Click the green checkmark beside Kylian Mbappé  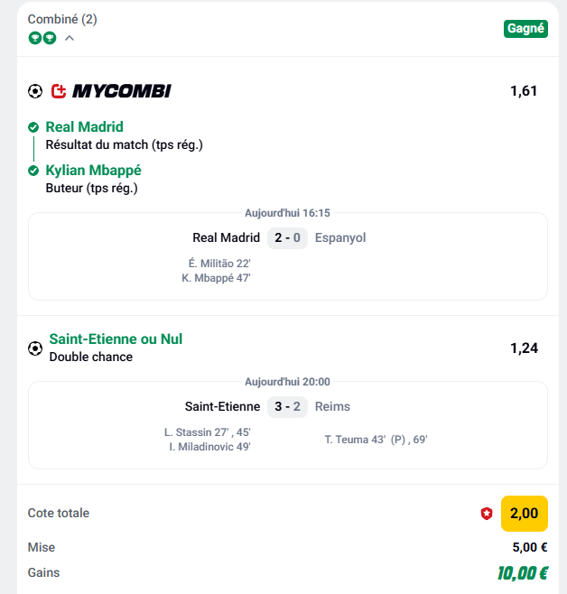pos(33,171)
